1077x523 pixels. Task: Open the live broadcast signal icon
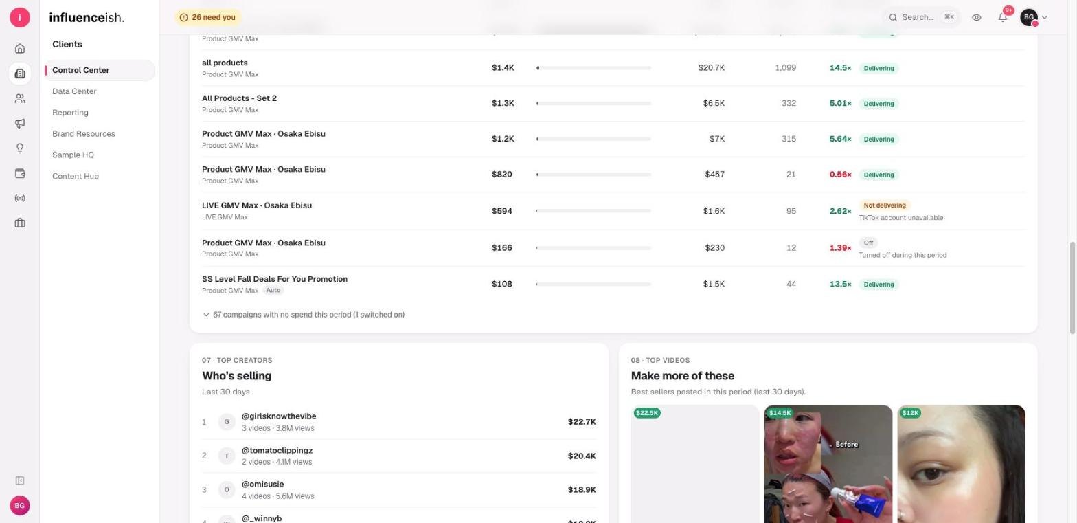pos(20,198)
